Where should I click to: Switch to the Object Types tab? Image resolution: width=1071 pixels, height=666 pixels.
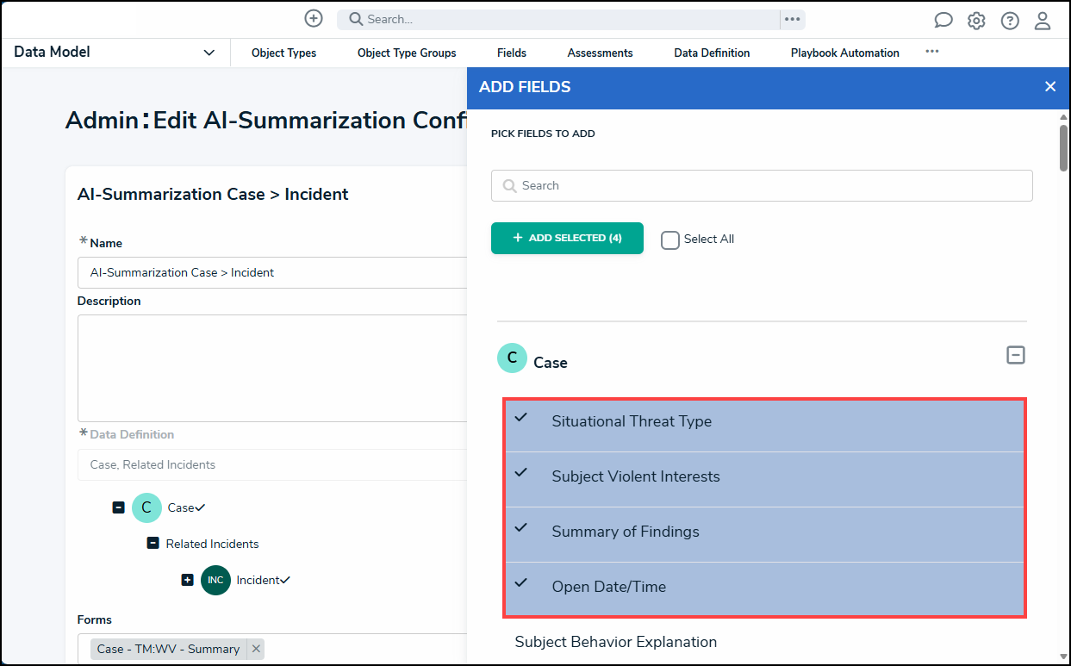point(283,53)
